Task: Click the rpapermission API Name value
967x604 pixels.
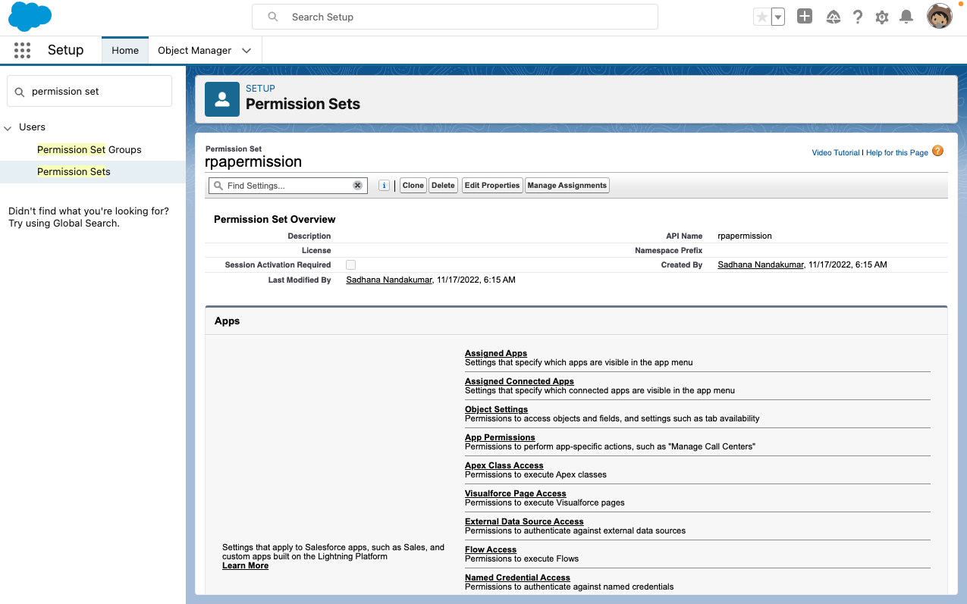Action: (x=745, y=236)
